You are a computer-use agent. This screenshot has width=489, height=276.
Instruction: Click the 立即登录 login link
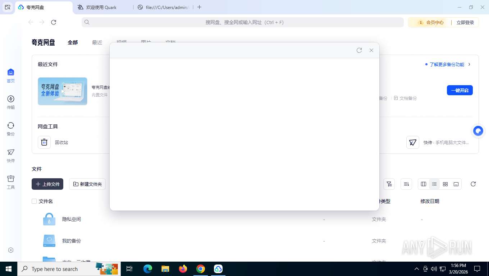tap(465, 22)
